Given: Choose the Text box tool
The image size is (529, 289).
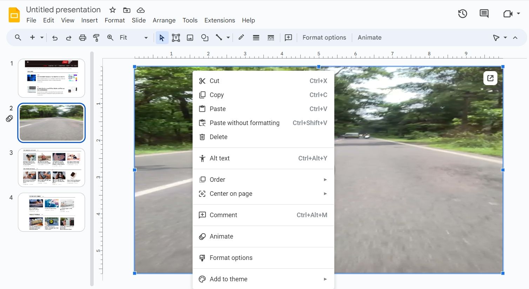Looking at the screenshot, I should tap(176, 37).
